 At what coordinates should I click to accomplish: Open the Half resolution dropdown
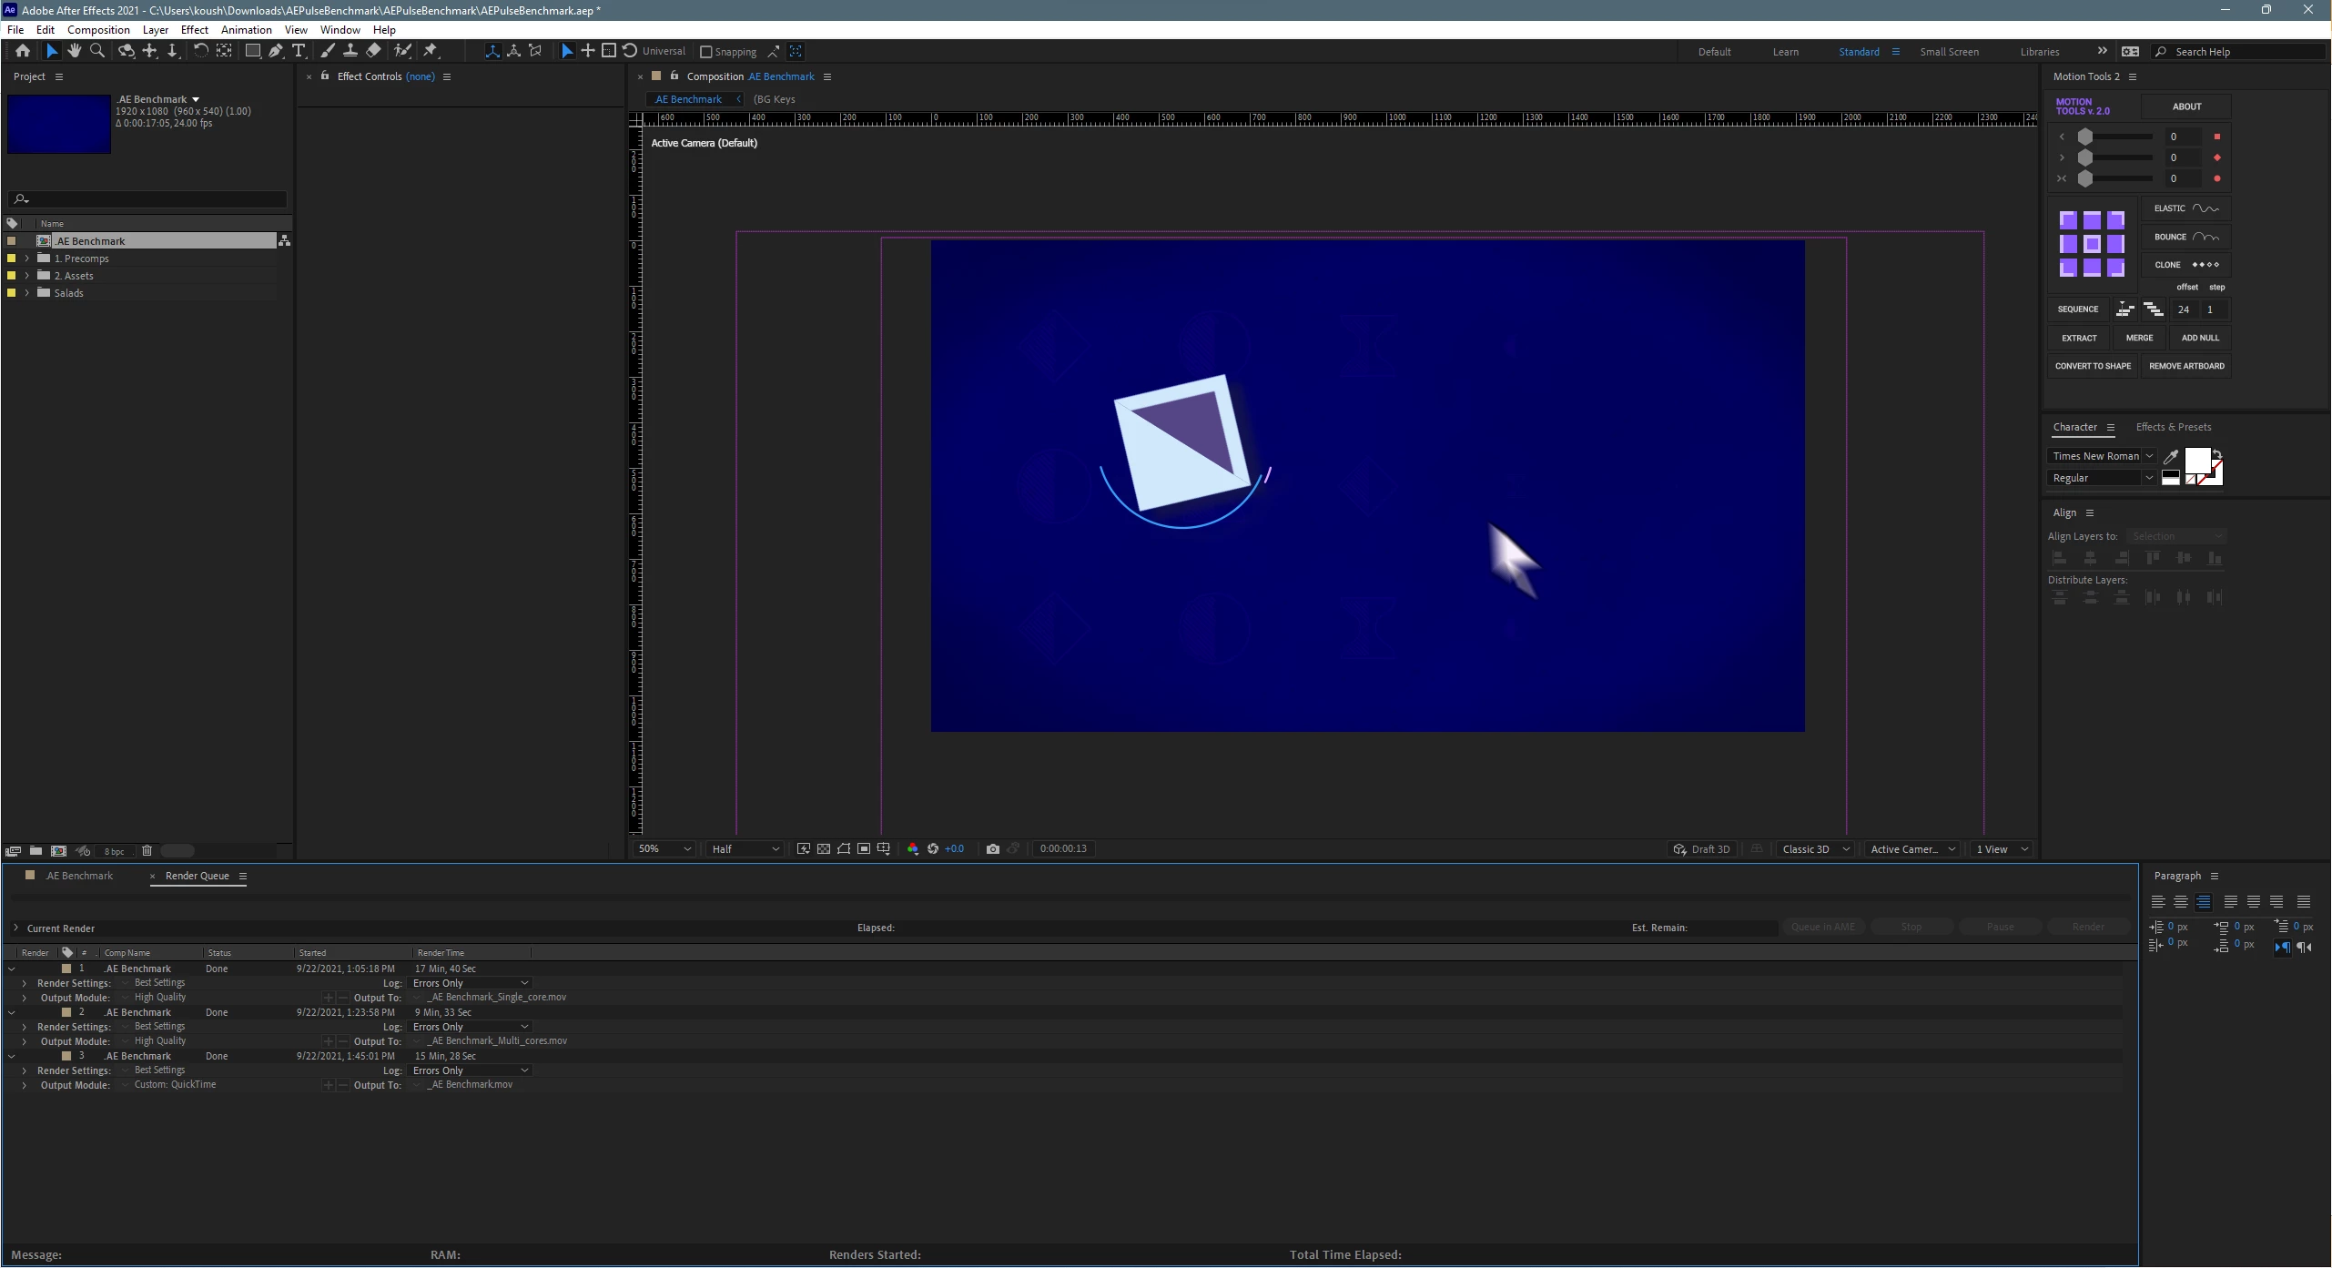[x=745, y=848]
